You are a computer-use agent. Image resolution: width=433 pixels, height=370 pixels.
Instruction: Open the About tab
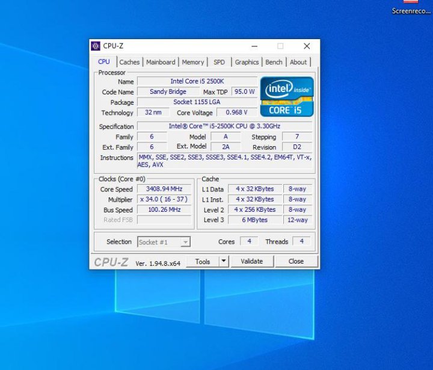click(x=298, y=62)
